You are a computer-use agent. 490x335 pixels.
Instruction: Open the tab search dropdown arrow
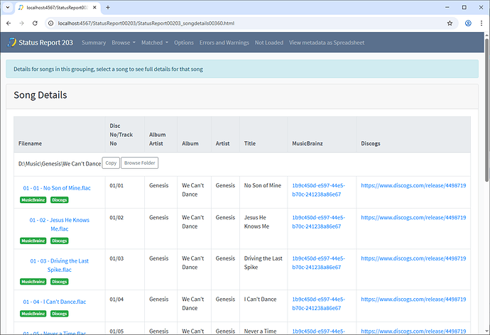point(8,8)
